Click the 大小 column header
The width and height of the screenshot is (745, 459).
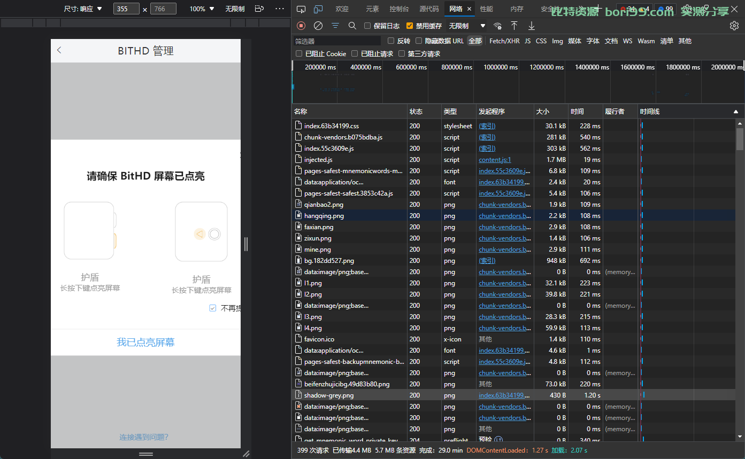coord(551,112)
